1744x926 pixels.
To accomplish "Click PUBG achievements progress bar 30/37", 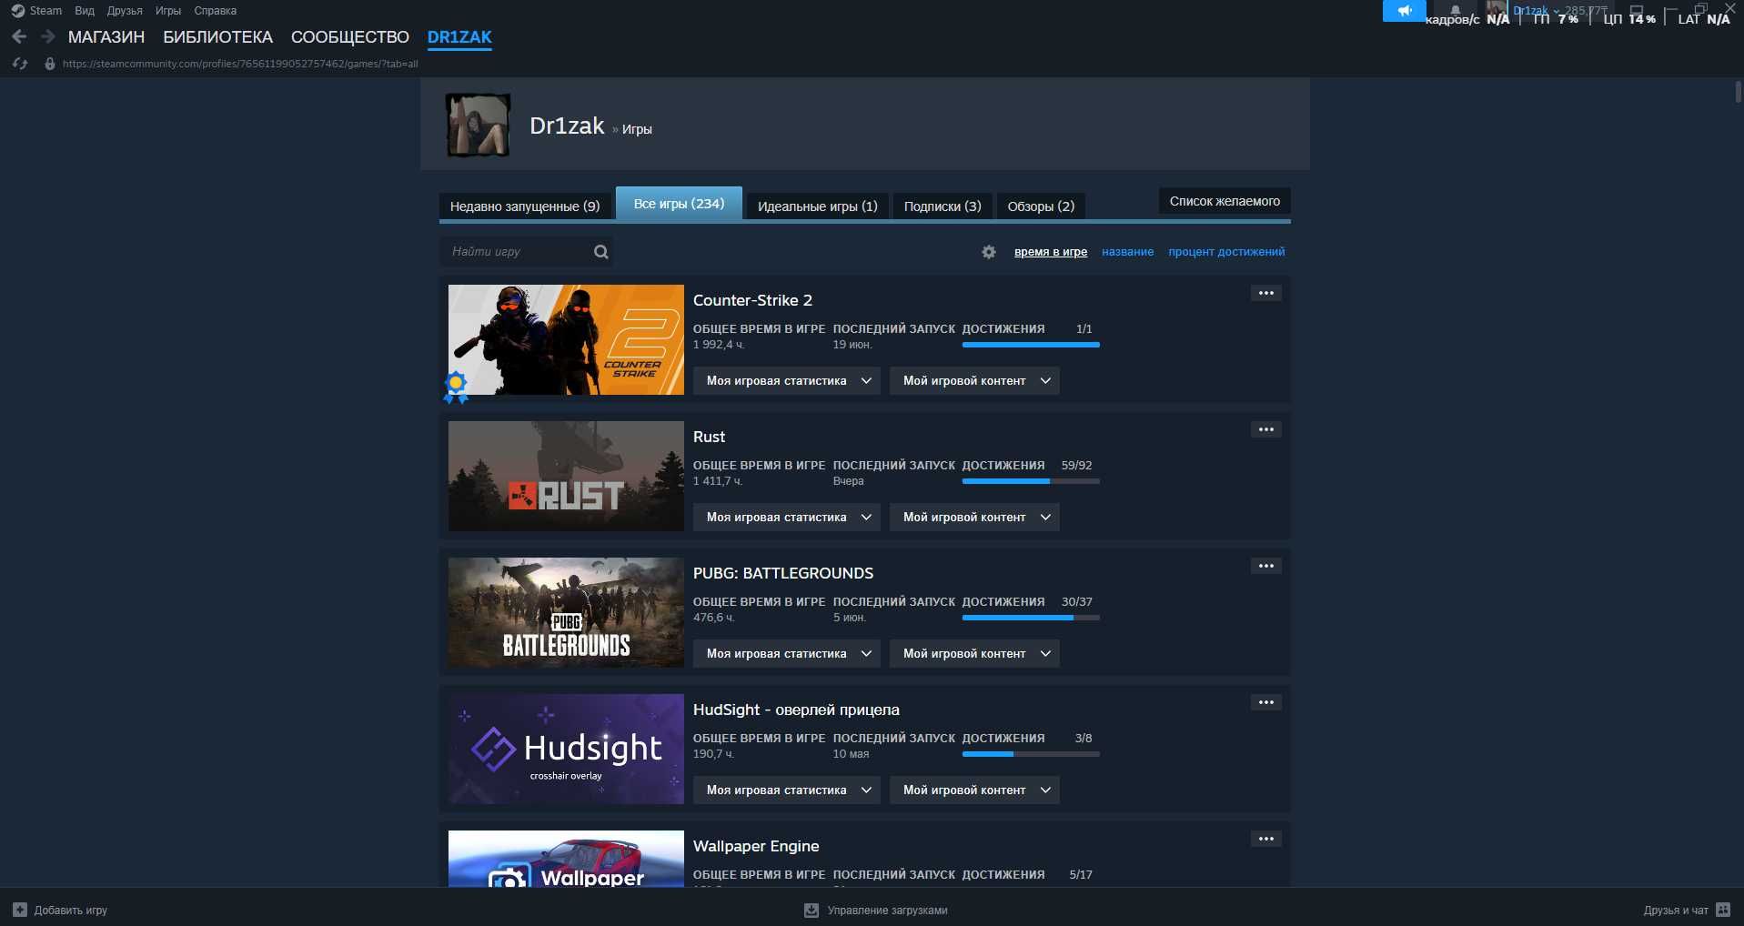I will tap(1031, 618).
